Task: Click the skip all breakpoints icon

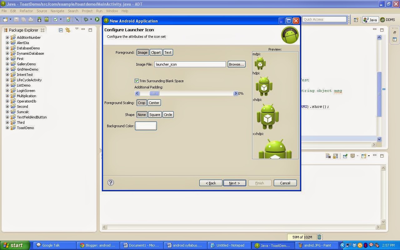Action: pos(77,19)
